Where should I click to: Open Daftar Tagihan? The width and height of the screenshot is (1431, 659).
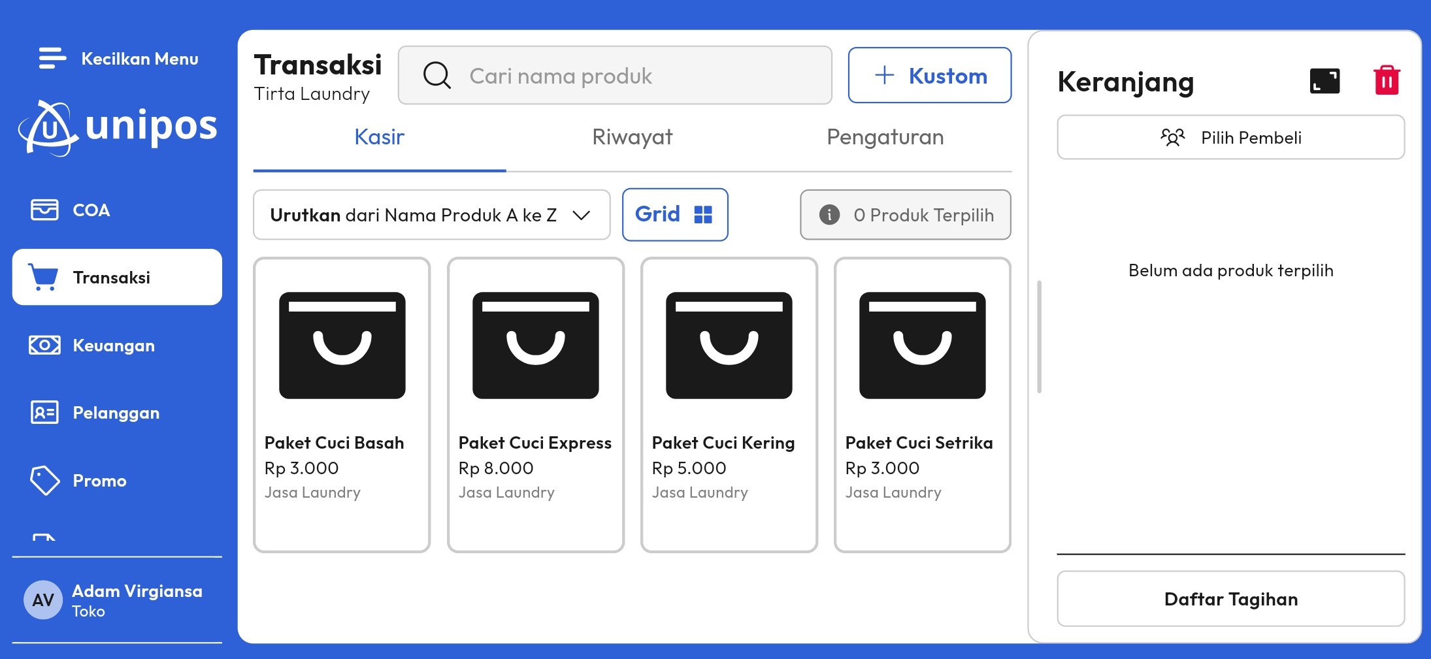coord(1231,598)
